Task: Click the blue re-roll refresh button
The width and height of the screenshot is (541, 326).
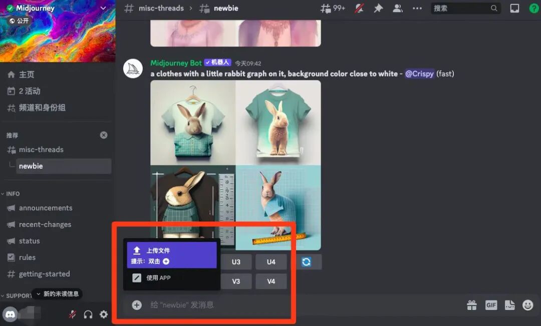Action: point(307,262)
